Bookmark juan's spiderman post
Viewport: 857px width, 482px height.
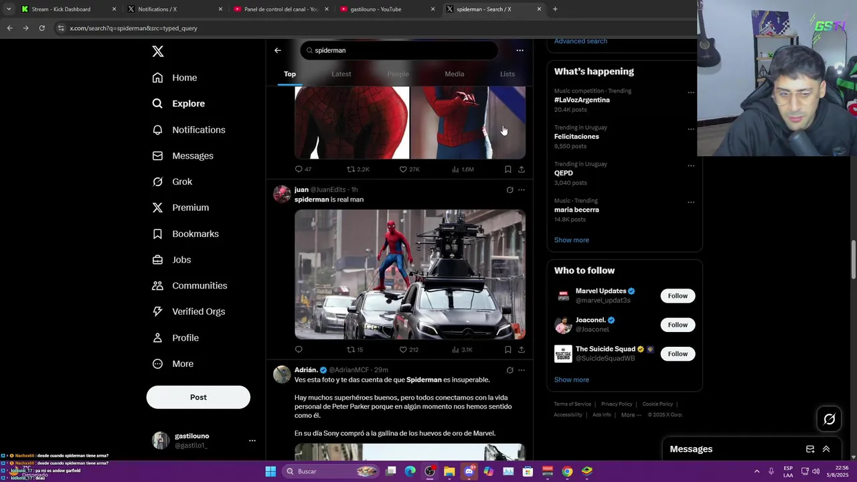508,349
